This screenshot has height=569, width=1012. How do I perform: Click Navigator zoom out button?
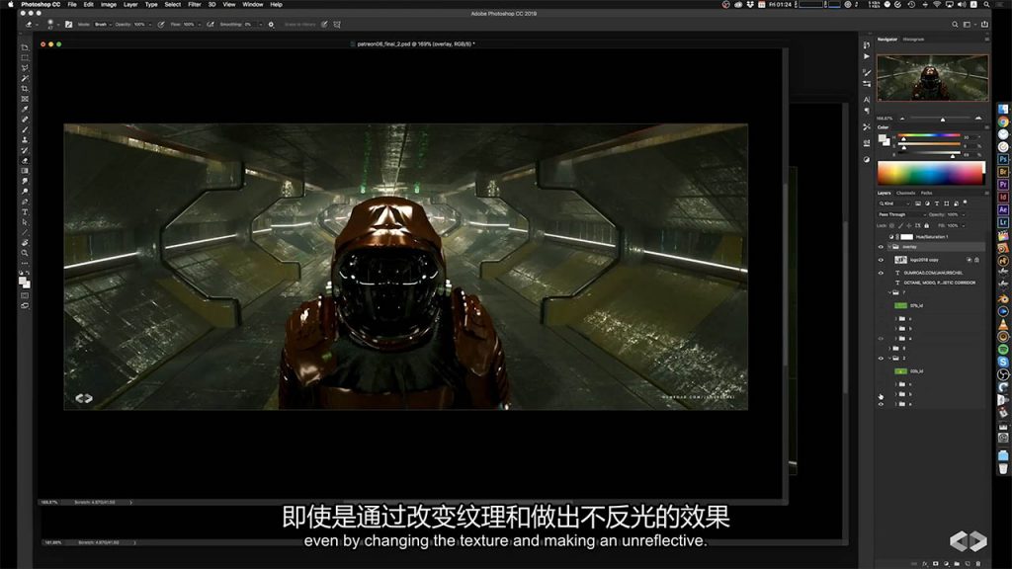coord(902,119)
